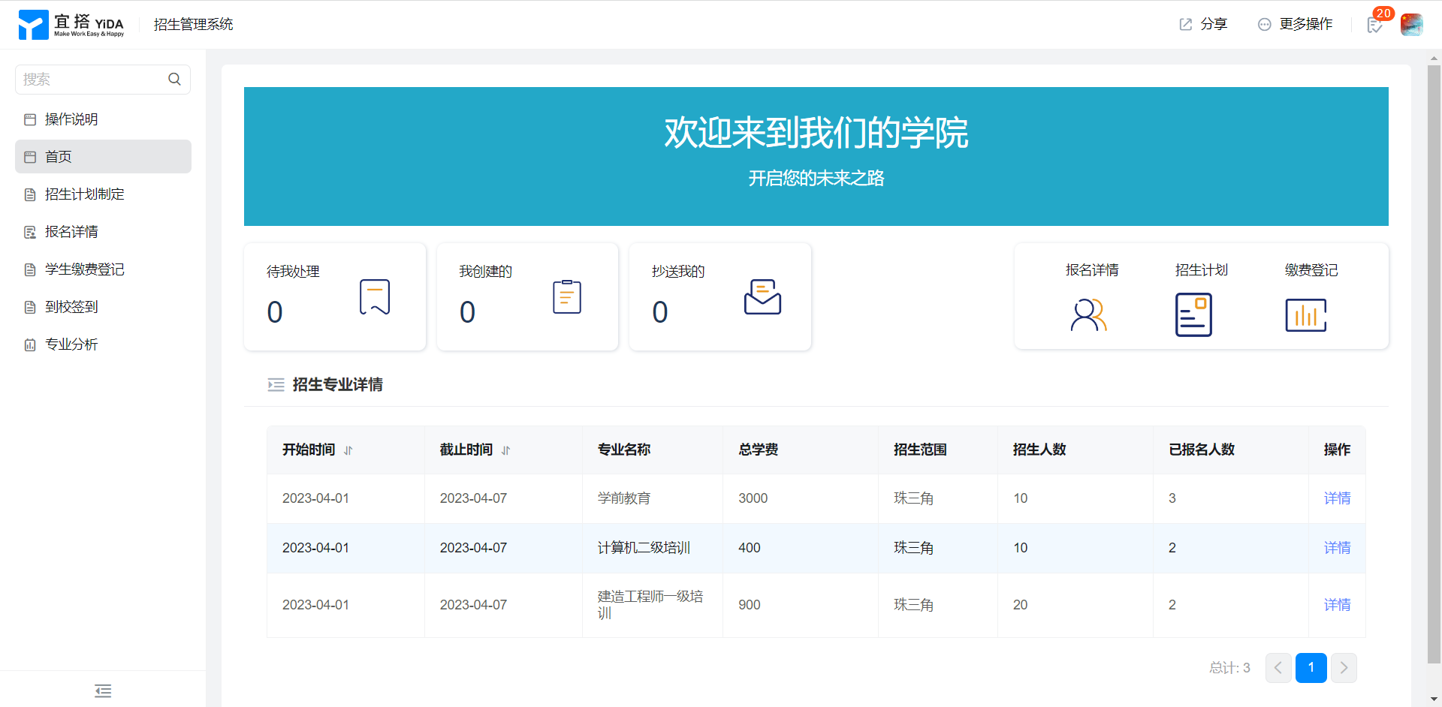The width and height of the screenshot is (1442, 707).
Task: Click previous page arrow in pagination
Action: pos(1278,668)
